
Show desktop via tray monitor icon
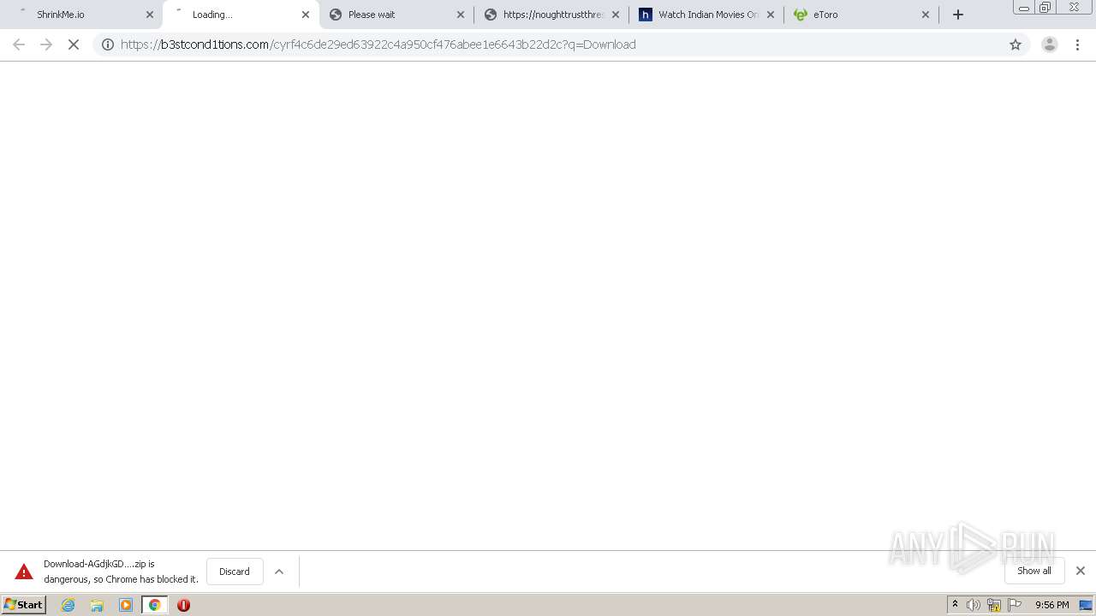[1086, 605]
